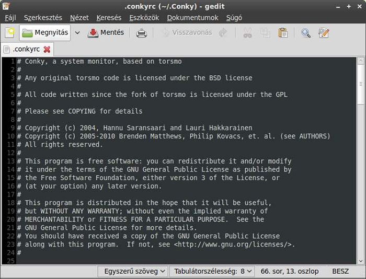
Task: Click the redo arrow icon
Action: tap(223, 33)
